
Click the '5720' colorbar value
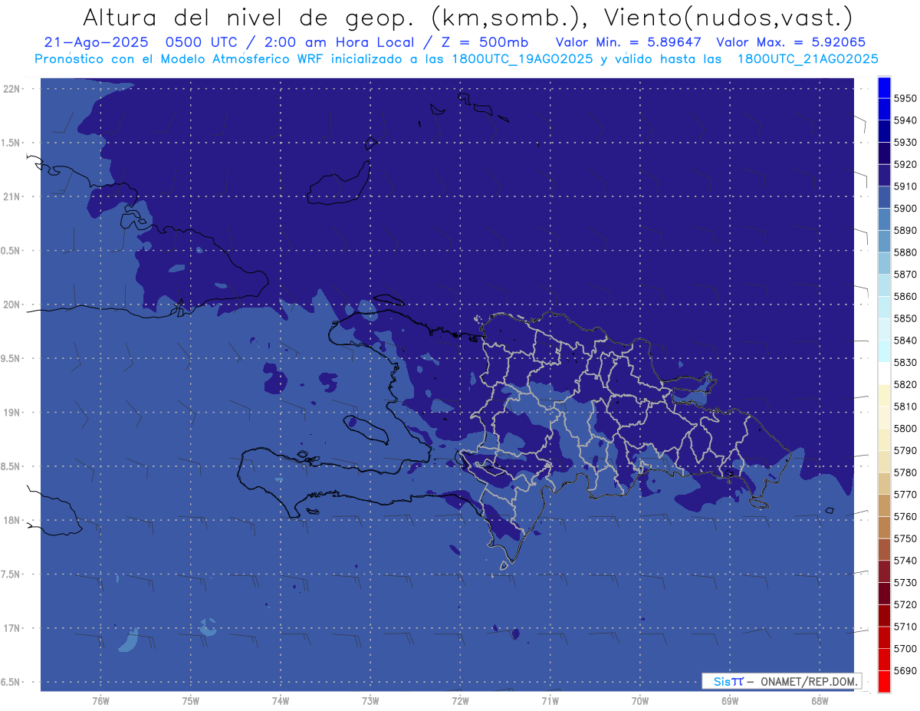905,604
